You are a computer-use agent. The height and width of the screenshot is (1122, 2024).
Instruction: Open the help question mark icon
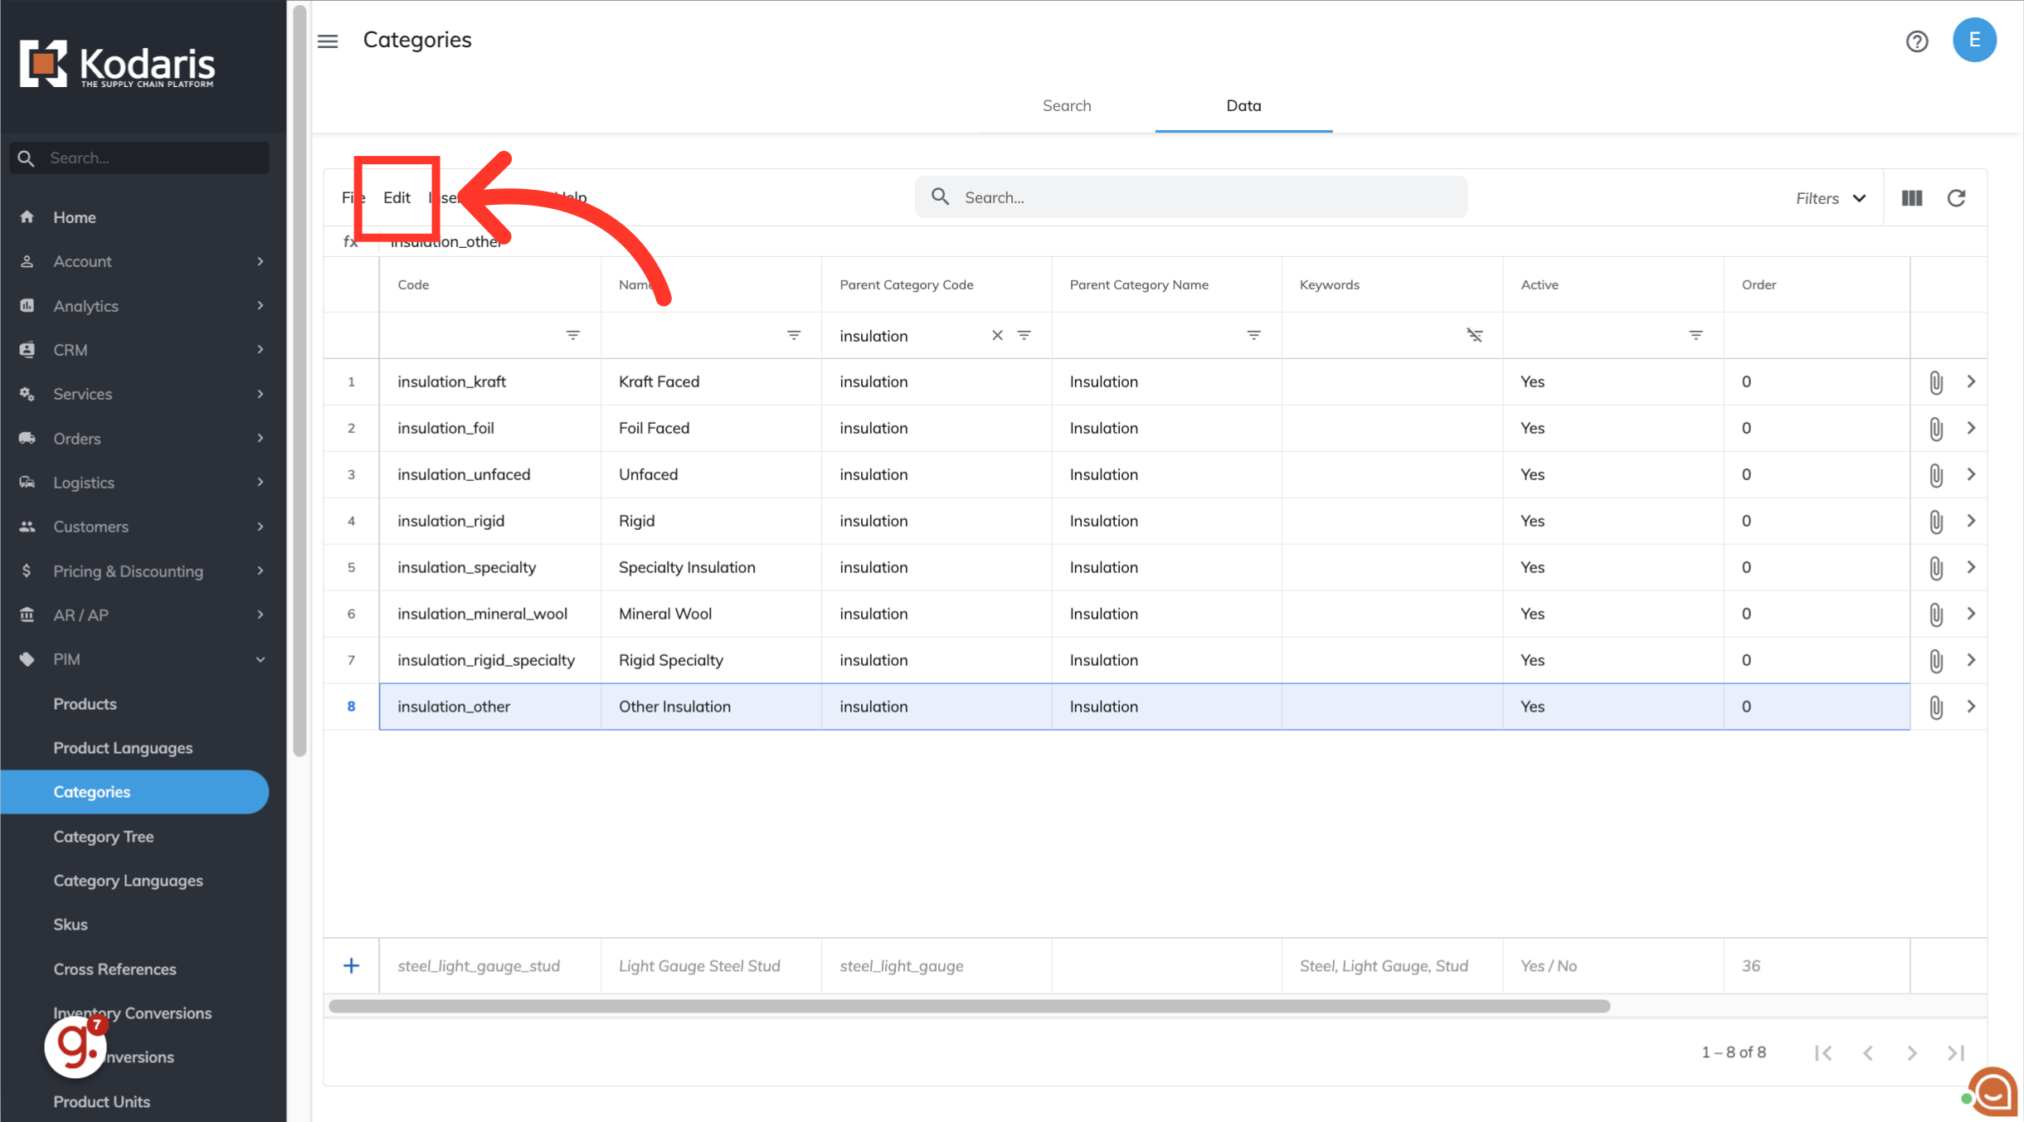click(x=1916, y=41)
